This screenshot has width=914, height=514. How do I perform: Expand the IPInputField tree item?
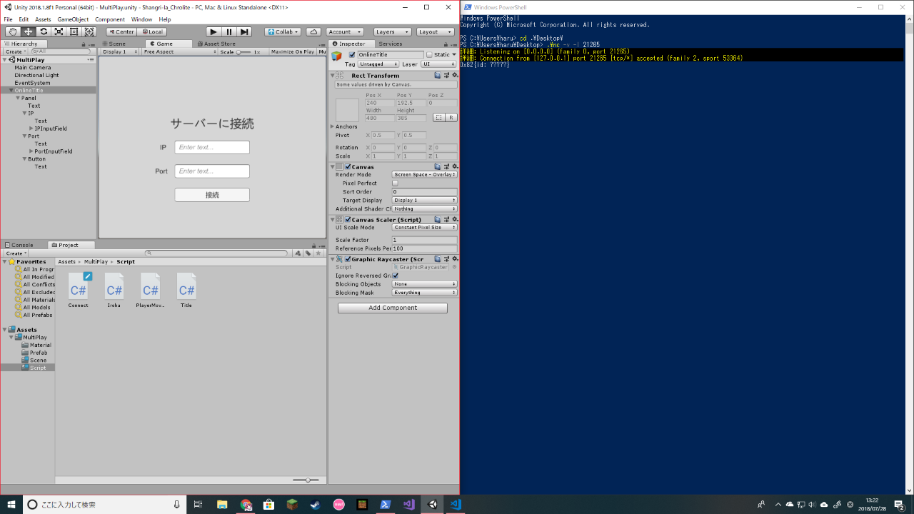click(x=31, y=128)
